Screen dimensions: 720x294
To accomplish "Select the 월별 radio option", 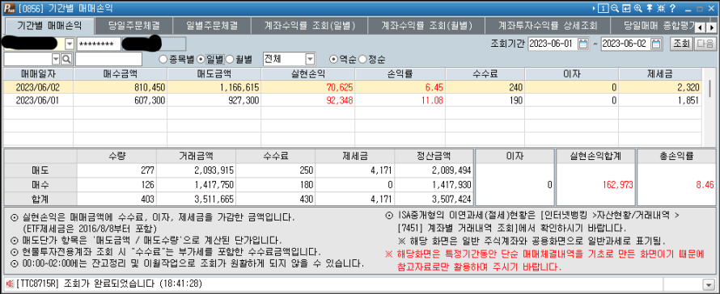I will 230,59.
